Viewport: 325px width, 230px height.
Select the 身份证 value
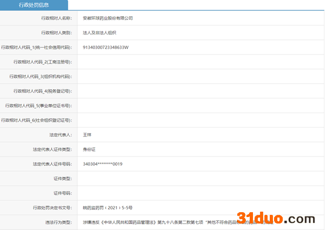point(88,149)
